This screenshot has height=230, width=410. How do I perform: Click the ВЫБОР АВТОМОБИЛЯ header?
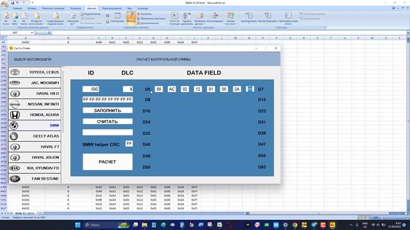33,59
